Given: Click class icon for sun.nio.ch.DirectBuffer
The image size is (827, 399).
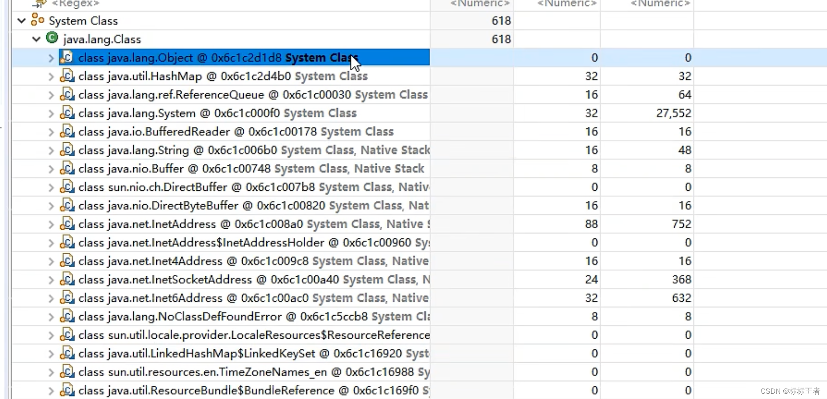Looking at the screenshot, I should point(67,186).
